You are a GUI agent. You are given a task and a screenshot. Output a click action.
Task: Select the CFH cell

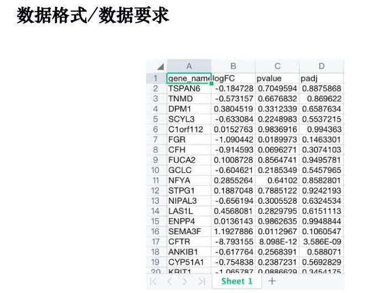pyautogui.click(x=189, y=150)
